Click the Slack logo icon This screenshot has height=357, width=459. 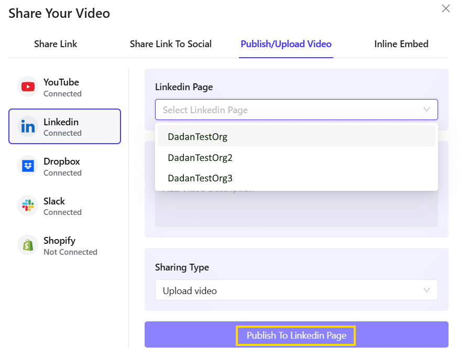click(28, 205)
